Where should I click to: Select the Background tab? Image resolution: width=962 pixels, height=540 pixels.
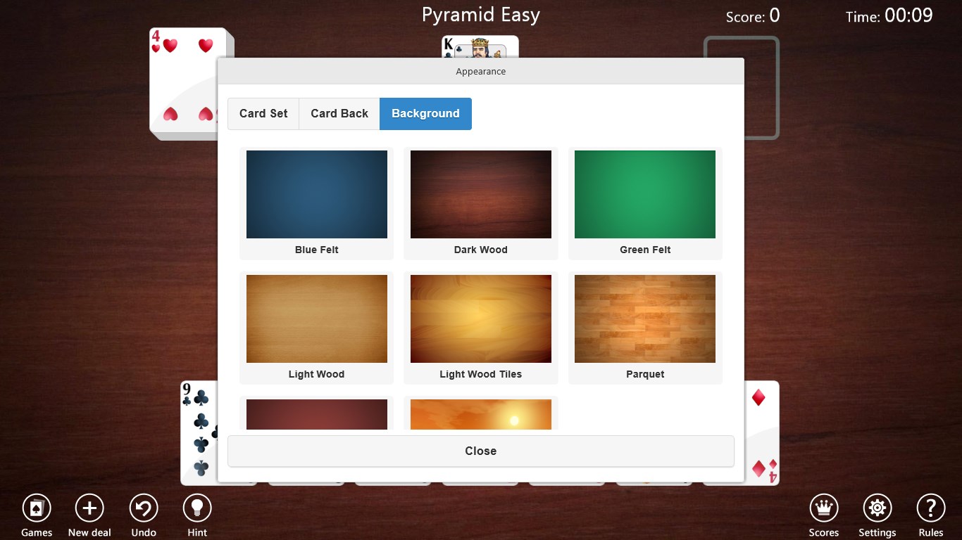point(425,113)
